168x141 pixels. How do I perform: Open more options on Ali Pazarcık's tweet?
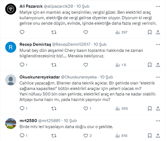coord(158,6)
